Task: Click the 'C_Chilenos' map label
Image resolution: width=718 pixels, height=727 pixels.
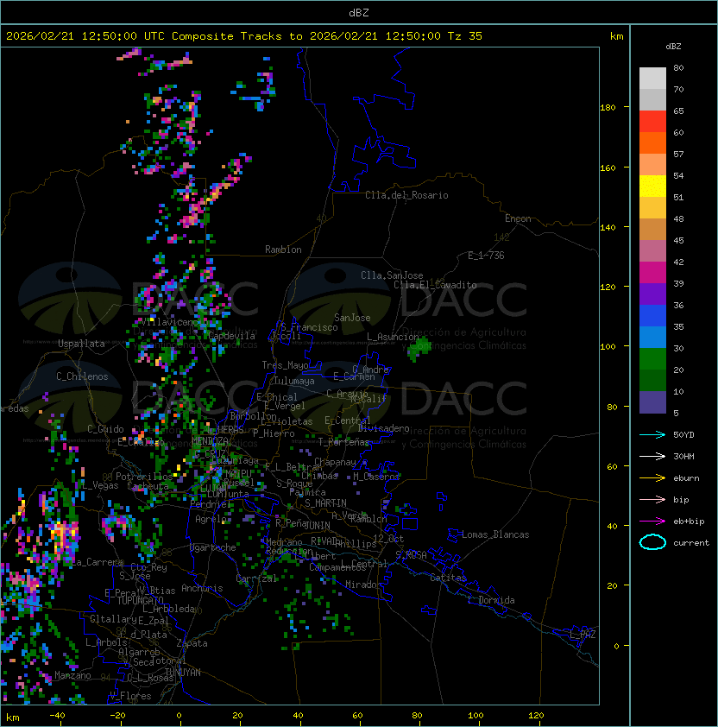Action: point(82,376)
